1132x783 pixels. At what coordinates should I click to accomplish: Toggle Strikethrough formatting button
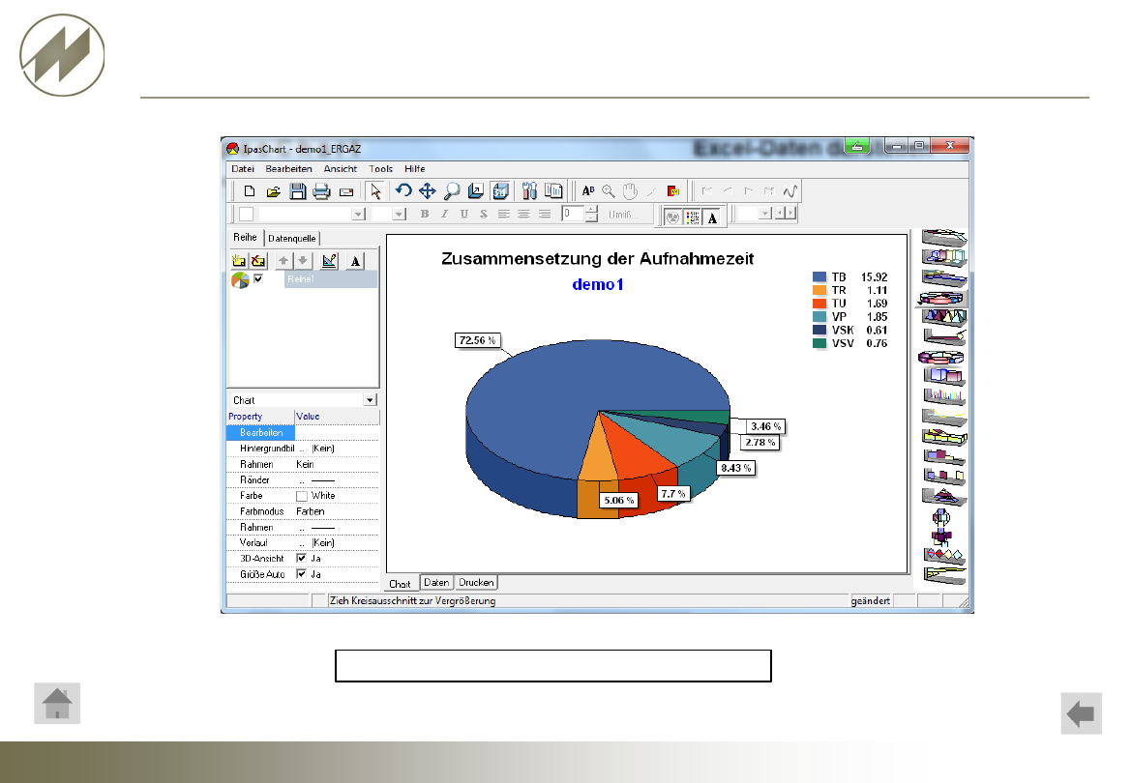[x=484, y=215]
